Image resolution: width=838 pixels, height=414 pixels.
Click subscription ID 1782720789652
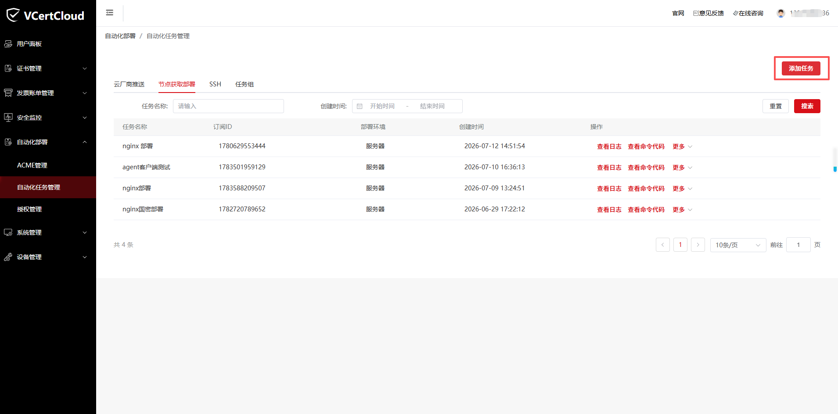pyautogui.click(x=242, y=209)
